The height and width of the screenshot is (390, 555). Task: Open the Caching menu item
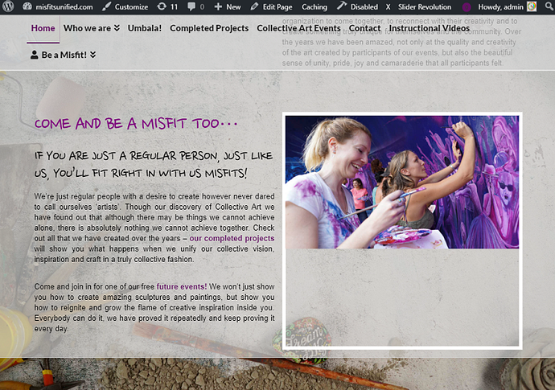tap(314, 6)
